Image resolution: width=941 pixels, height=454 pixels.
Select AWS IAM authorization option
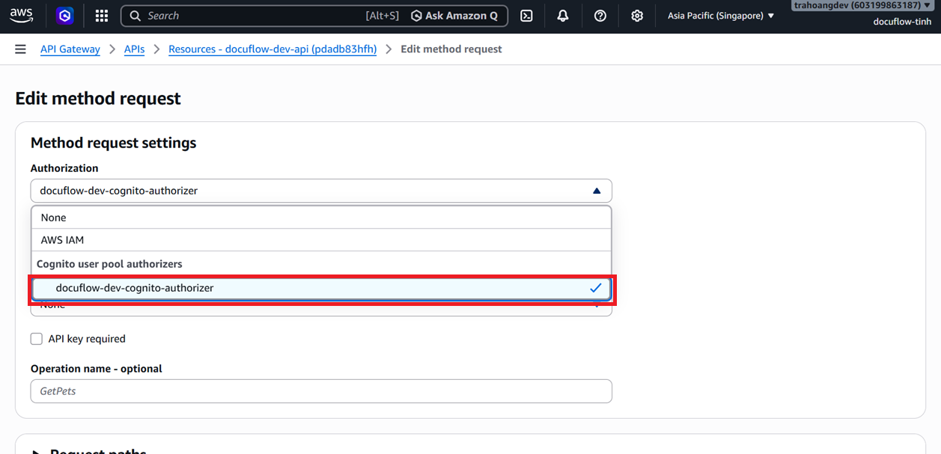coord(321,240)
